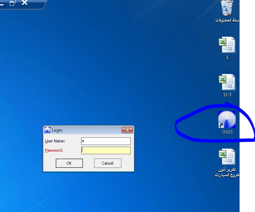This screenshot has width=255, height=212.
Task: Click the User Name label
Action: pyautogui.click(x=55, y=141)
